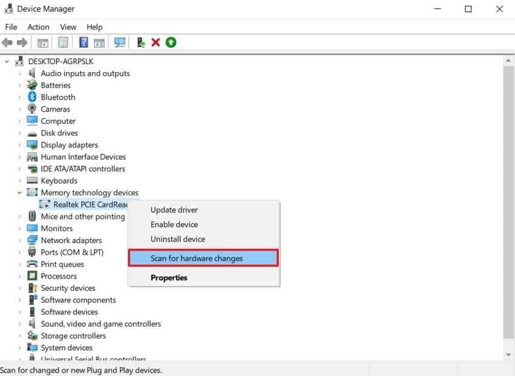
Task: Expand the System devices arrow
Action: (x=19, y=348)
